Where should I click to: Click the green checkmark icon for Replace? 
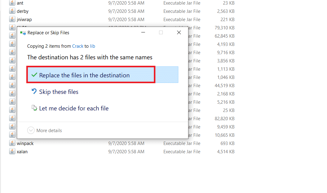pyautogui.click(x=34, y=75)
